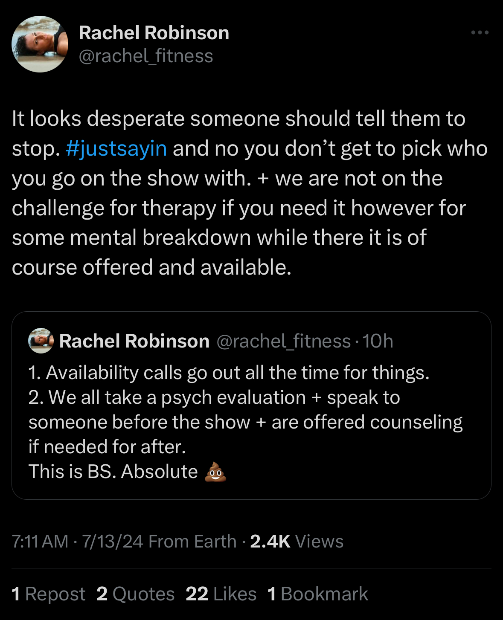Tap the 'This is BS. Absolute' quoted line
The height and width of the screenshot is (620, 503).
(113, 472)
